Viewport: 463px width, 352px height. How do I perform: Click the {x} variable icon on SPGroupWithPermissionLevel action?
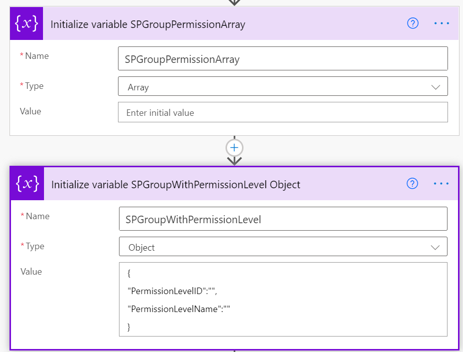[26, 184]
